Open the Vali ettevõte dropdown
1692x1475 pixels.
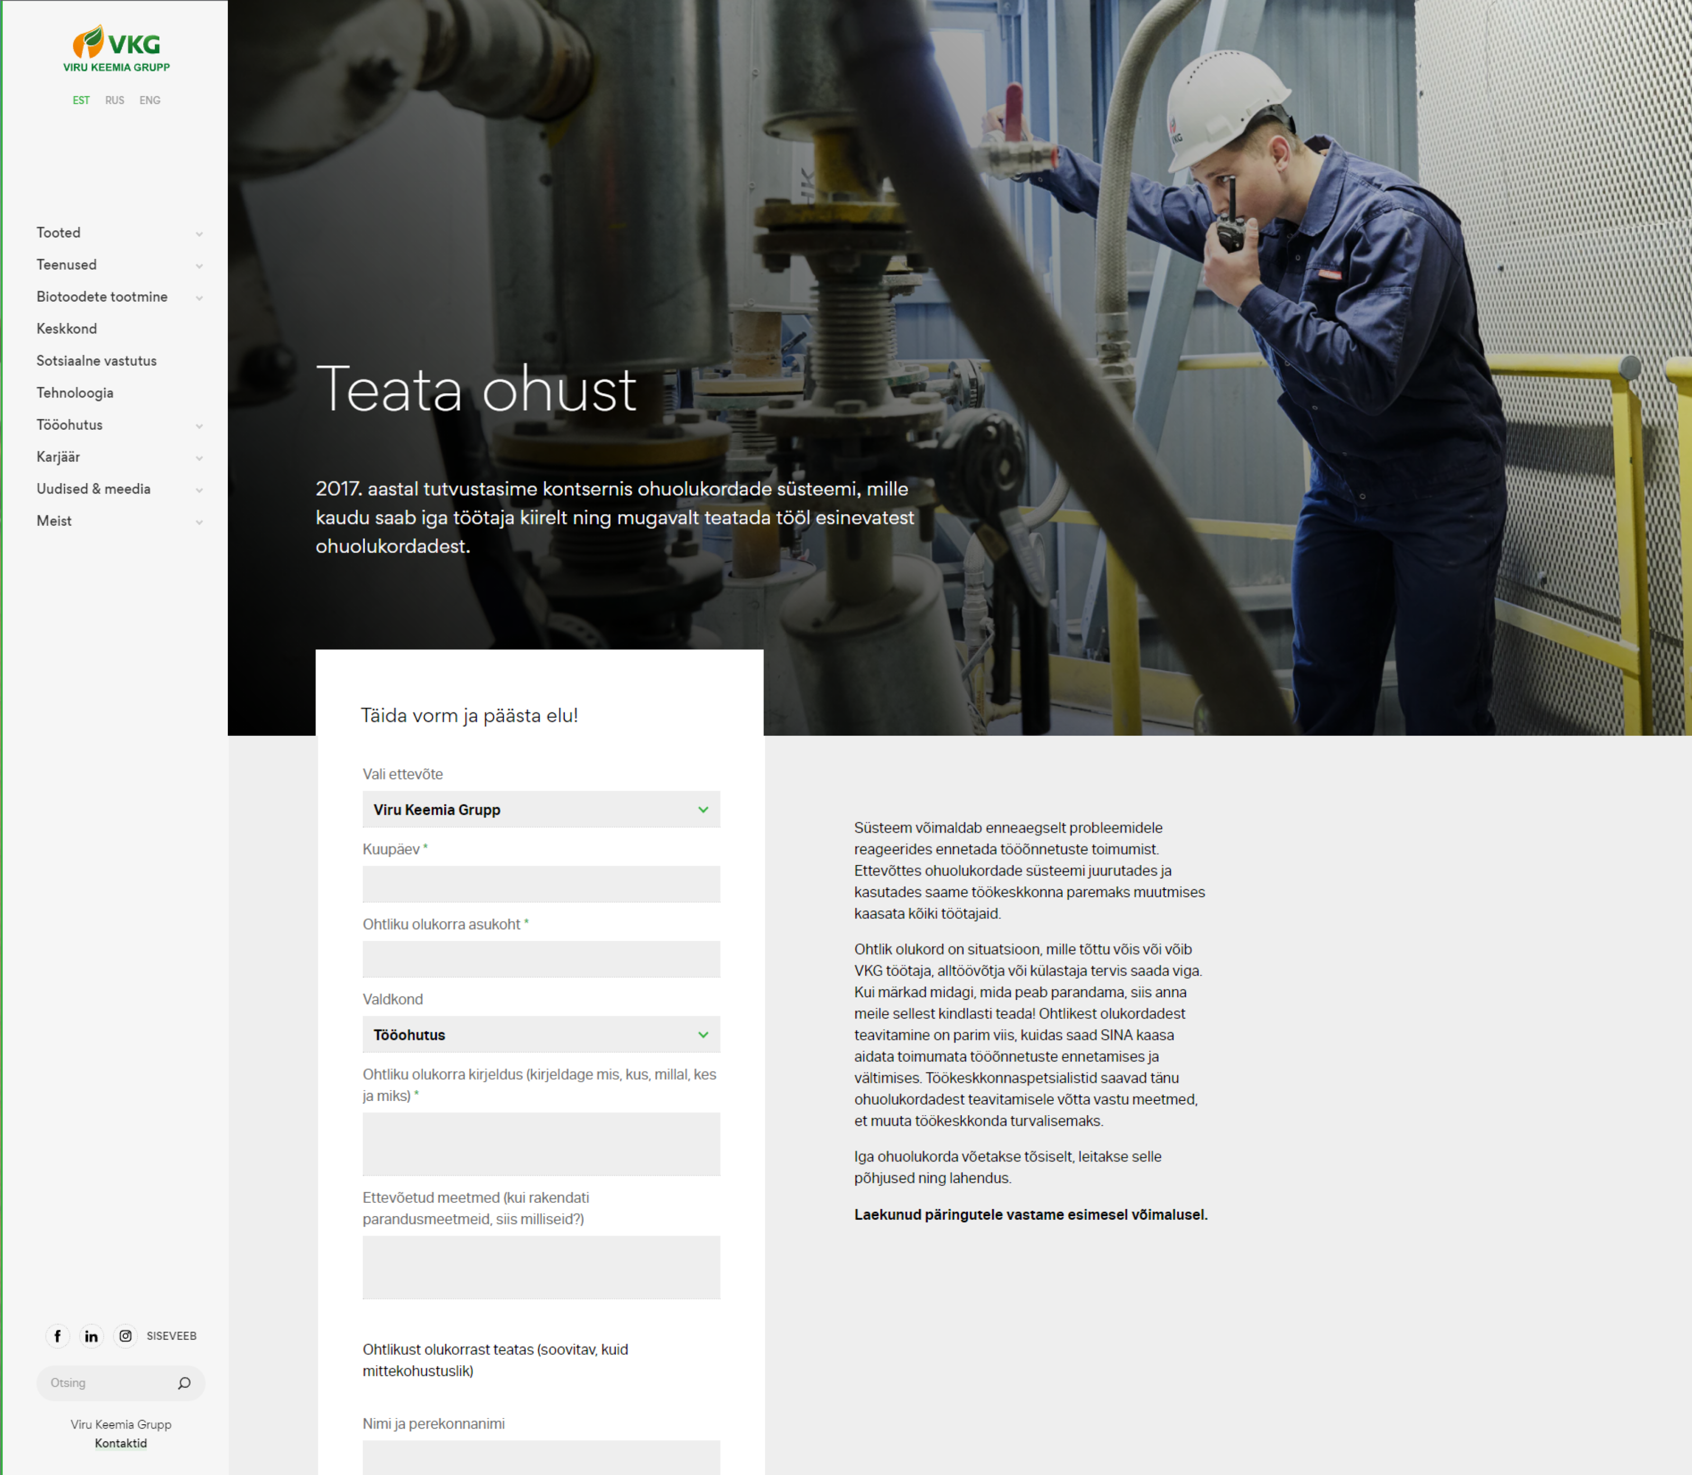541,809
